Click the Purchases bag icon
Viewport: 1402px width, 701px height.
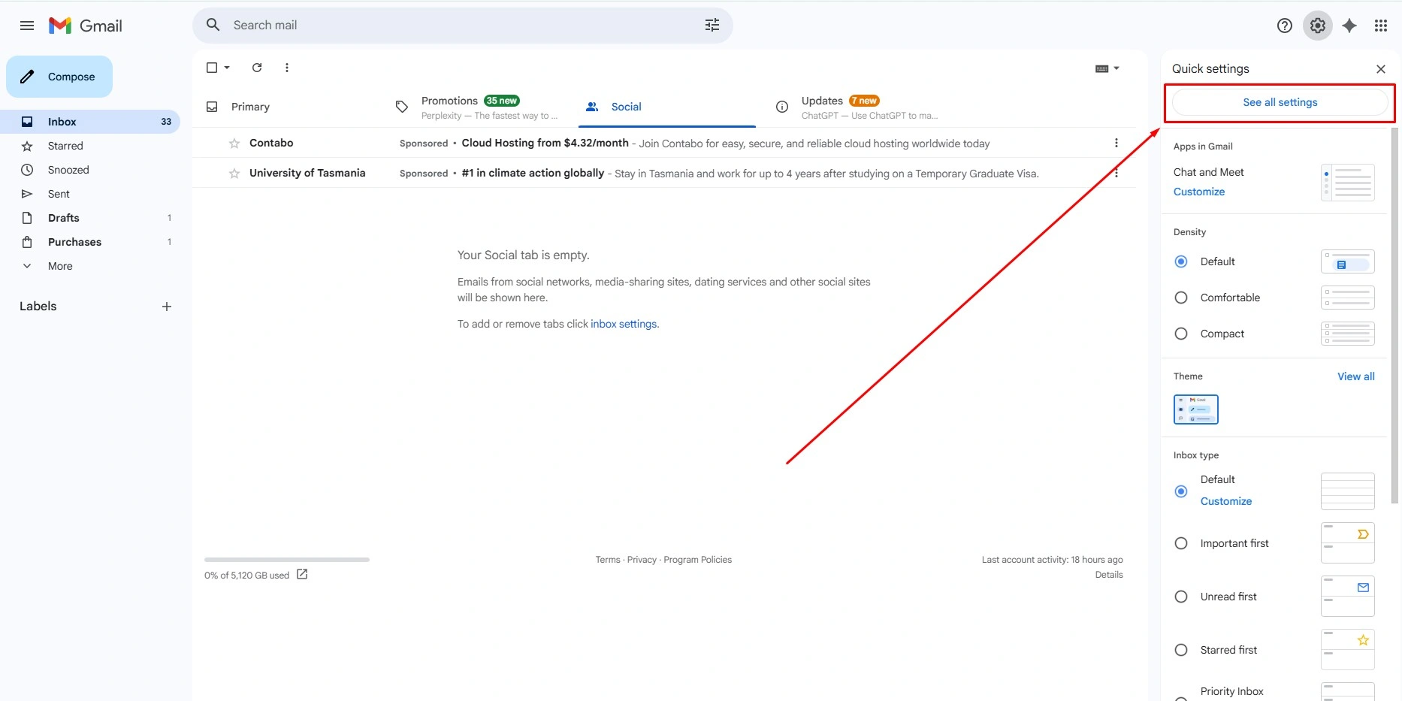click(x=27, y=242)
